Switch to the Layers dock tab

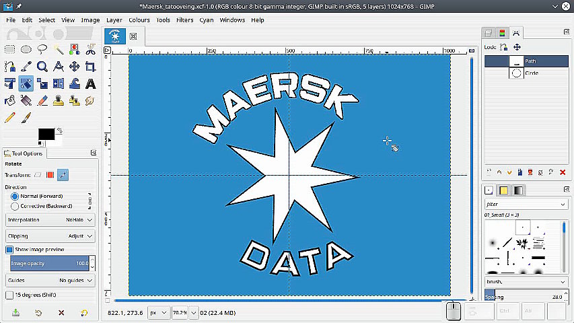click(x=489, y=33)
